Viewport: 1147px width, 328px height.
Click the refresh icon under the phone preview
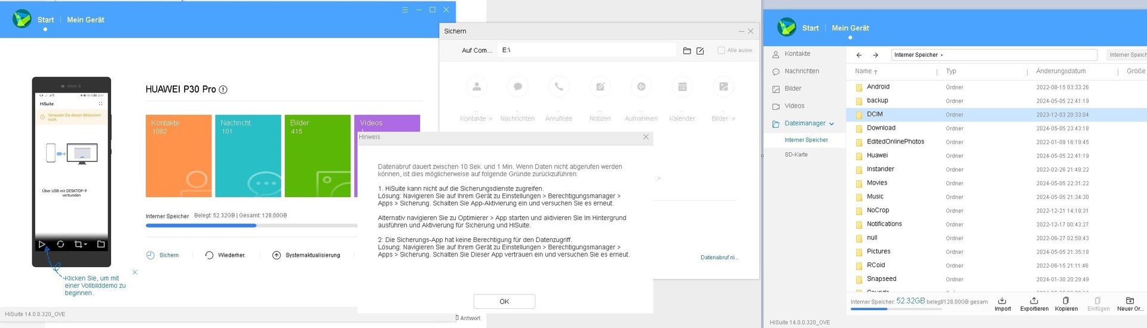click(60, 244)
